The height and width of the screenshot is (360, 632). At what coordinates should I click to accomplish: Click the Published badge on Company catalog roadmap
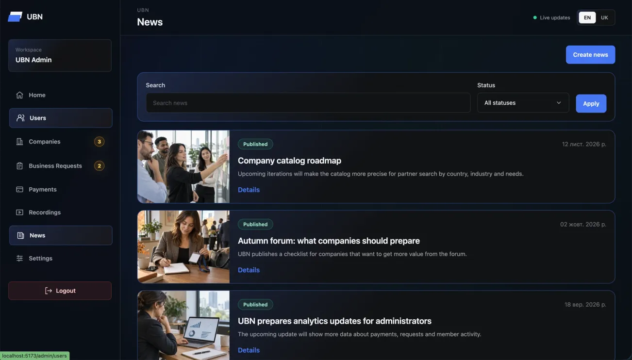(x=255, y=144)
